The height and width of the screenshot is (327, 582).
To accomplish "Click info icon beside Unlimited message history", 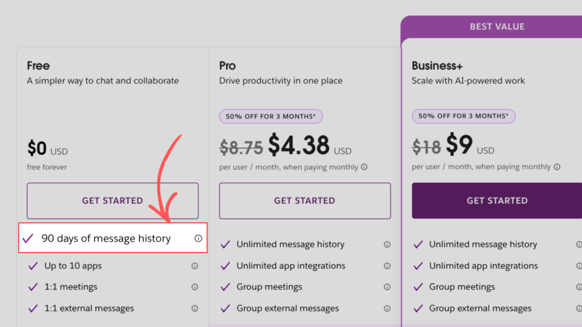I will coord(387,244).
